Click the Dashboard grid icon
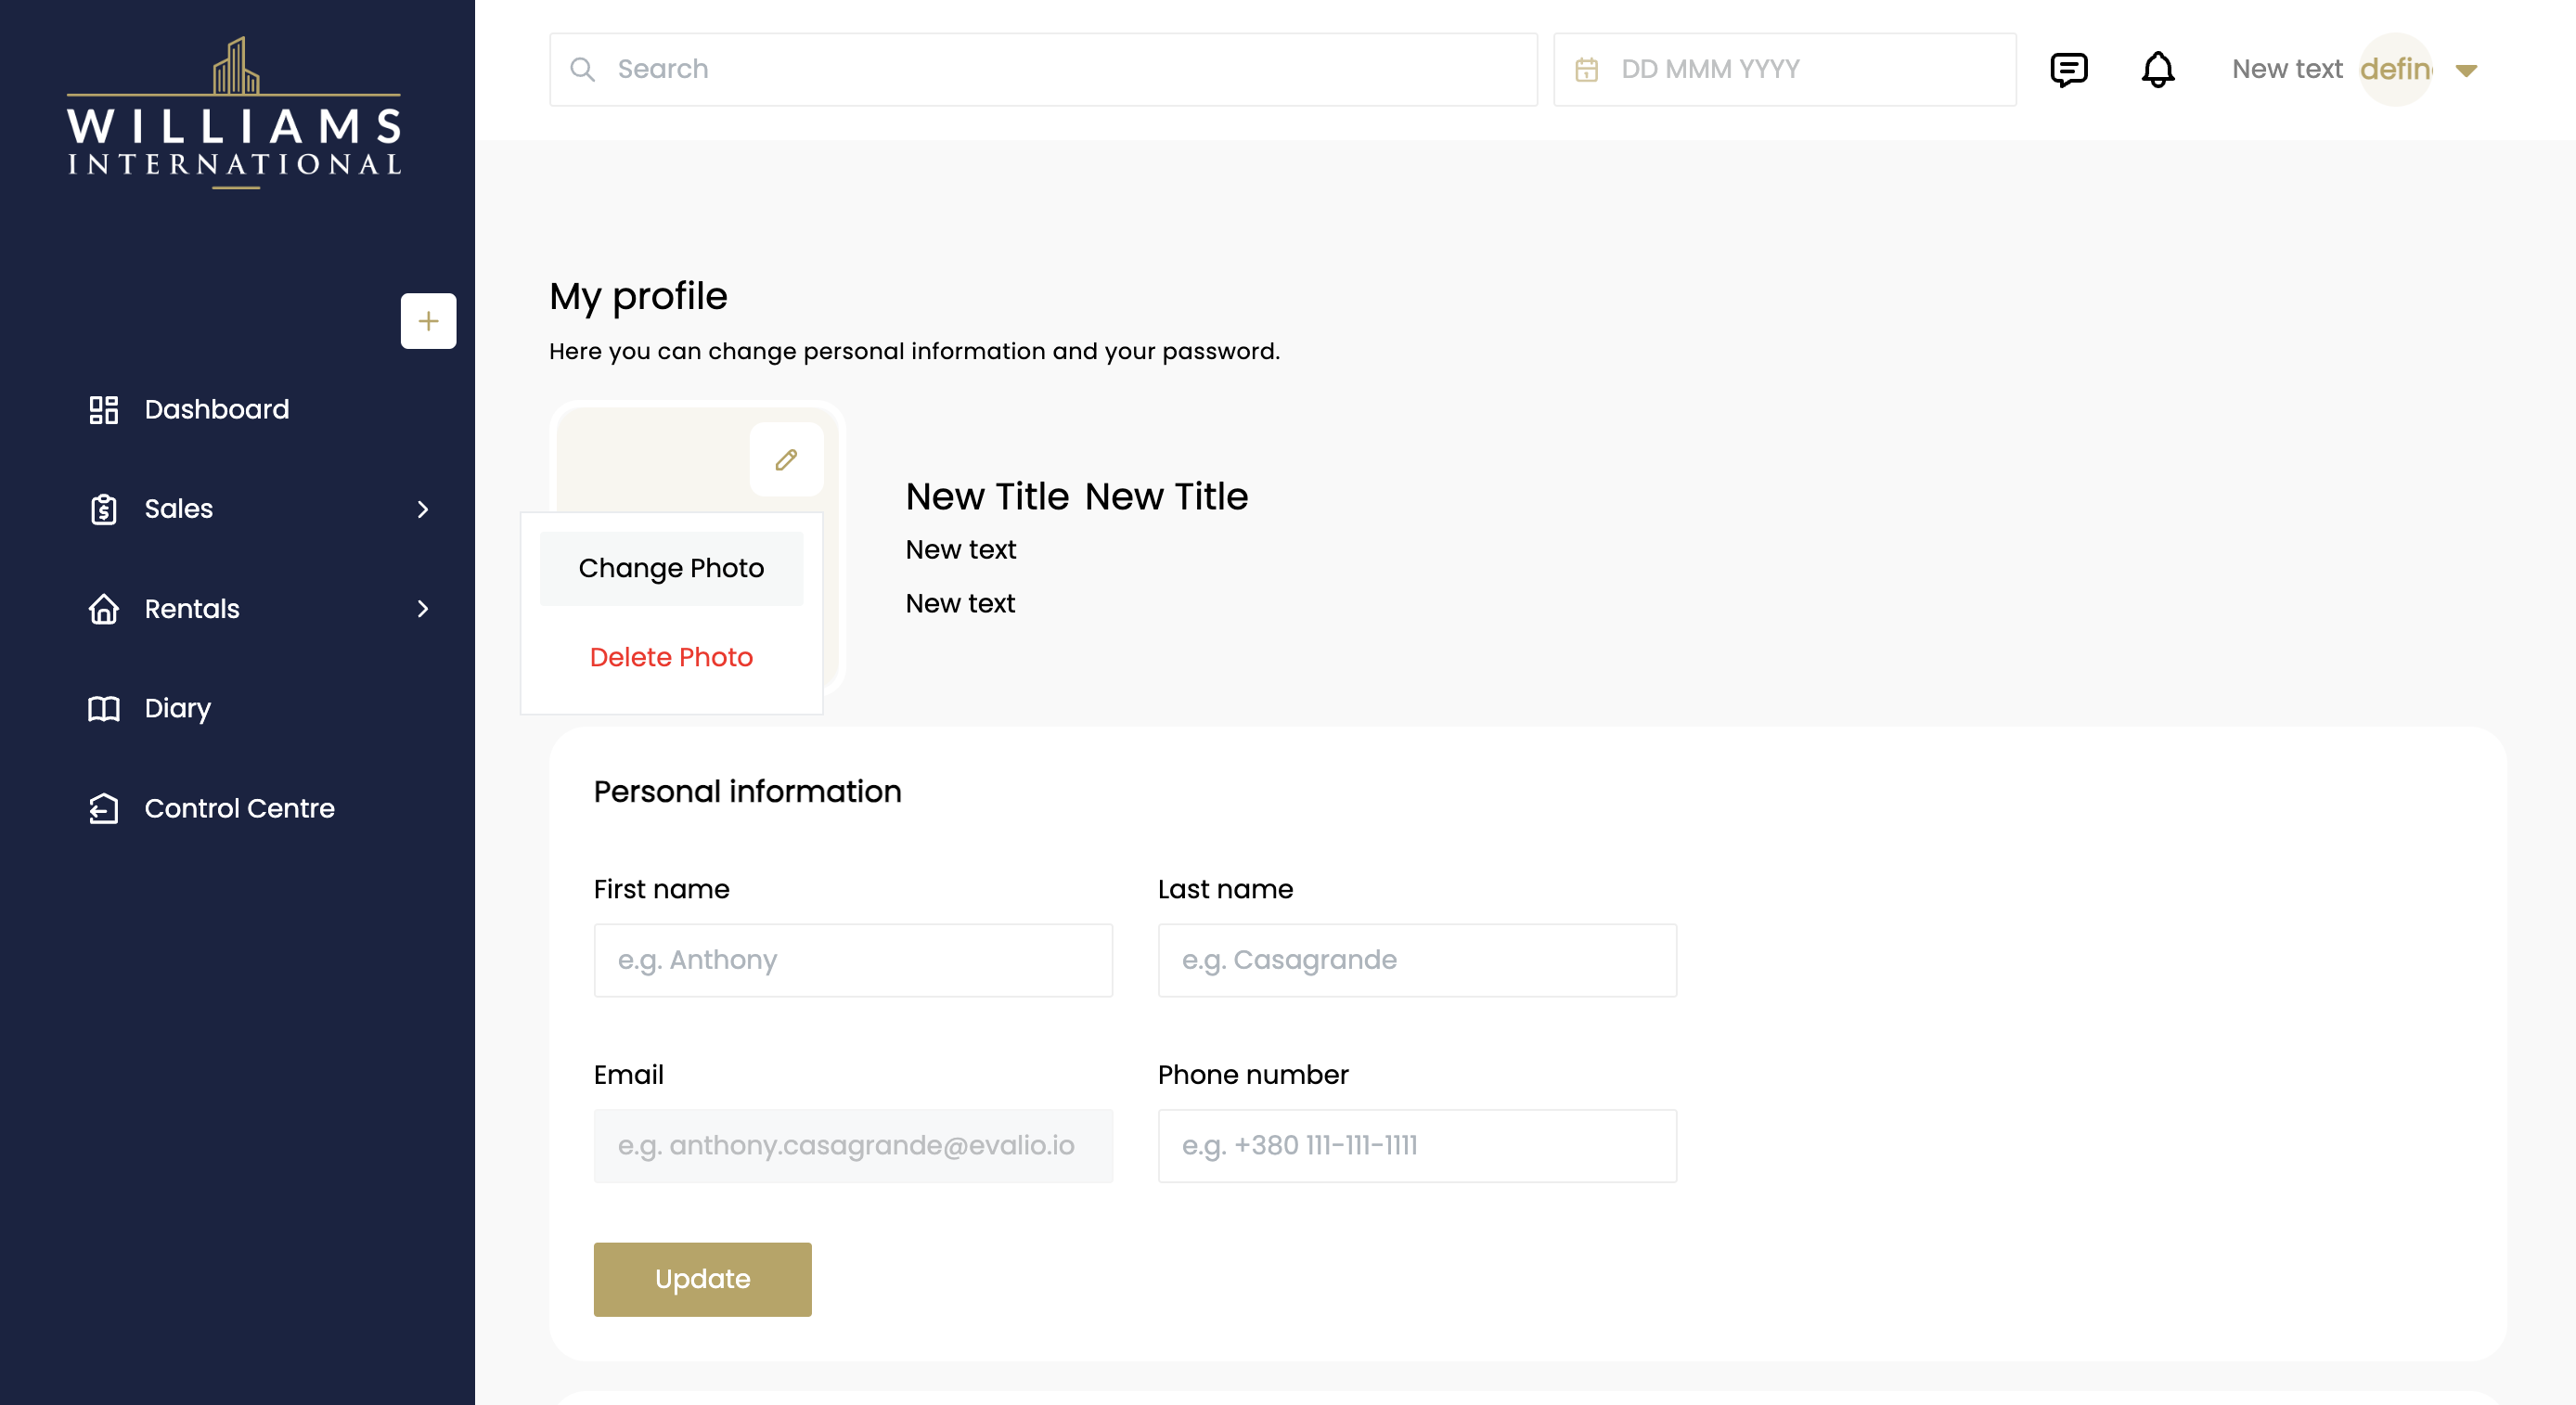Screen dimensions: 2576x1405 tap(104, 409)
